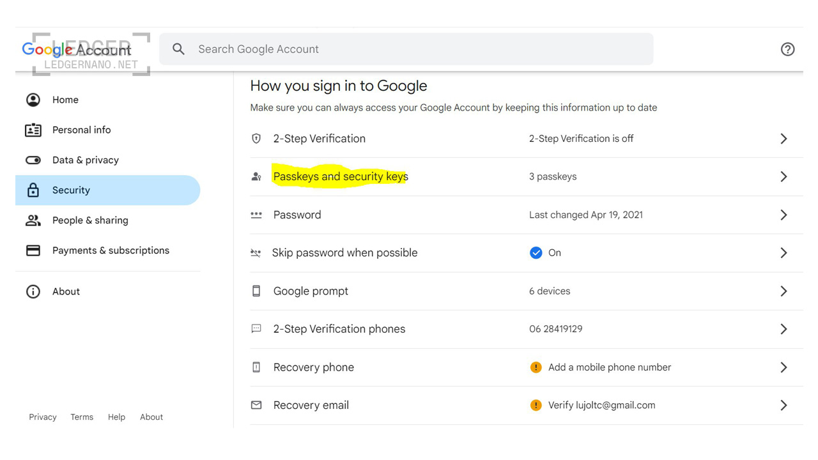The image size is (818, 460).
Task: Click the Google Account logo
Action: click(77, 50)
